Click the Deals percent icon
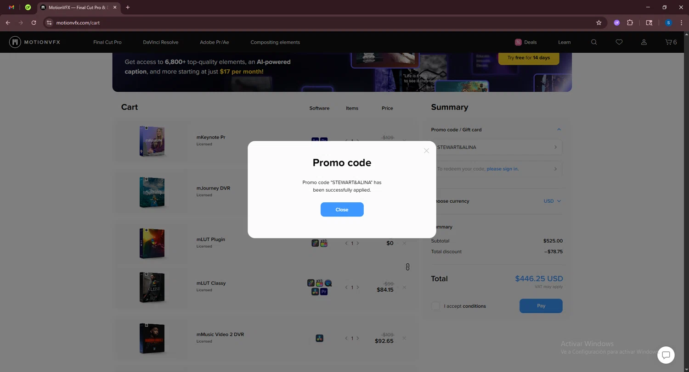This screenshot has width=689, height=372. tap(518, 42)
